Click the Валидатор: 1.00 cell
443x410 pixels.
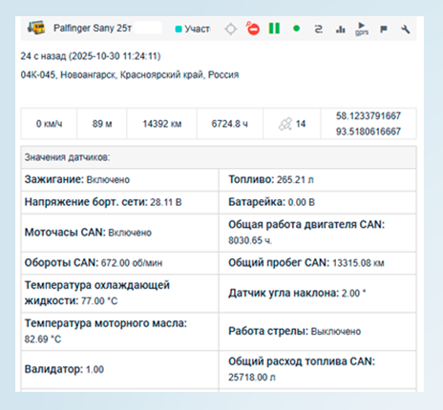[x=119, y=369]
